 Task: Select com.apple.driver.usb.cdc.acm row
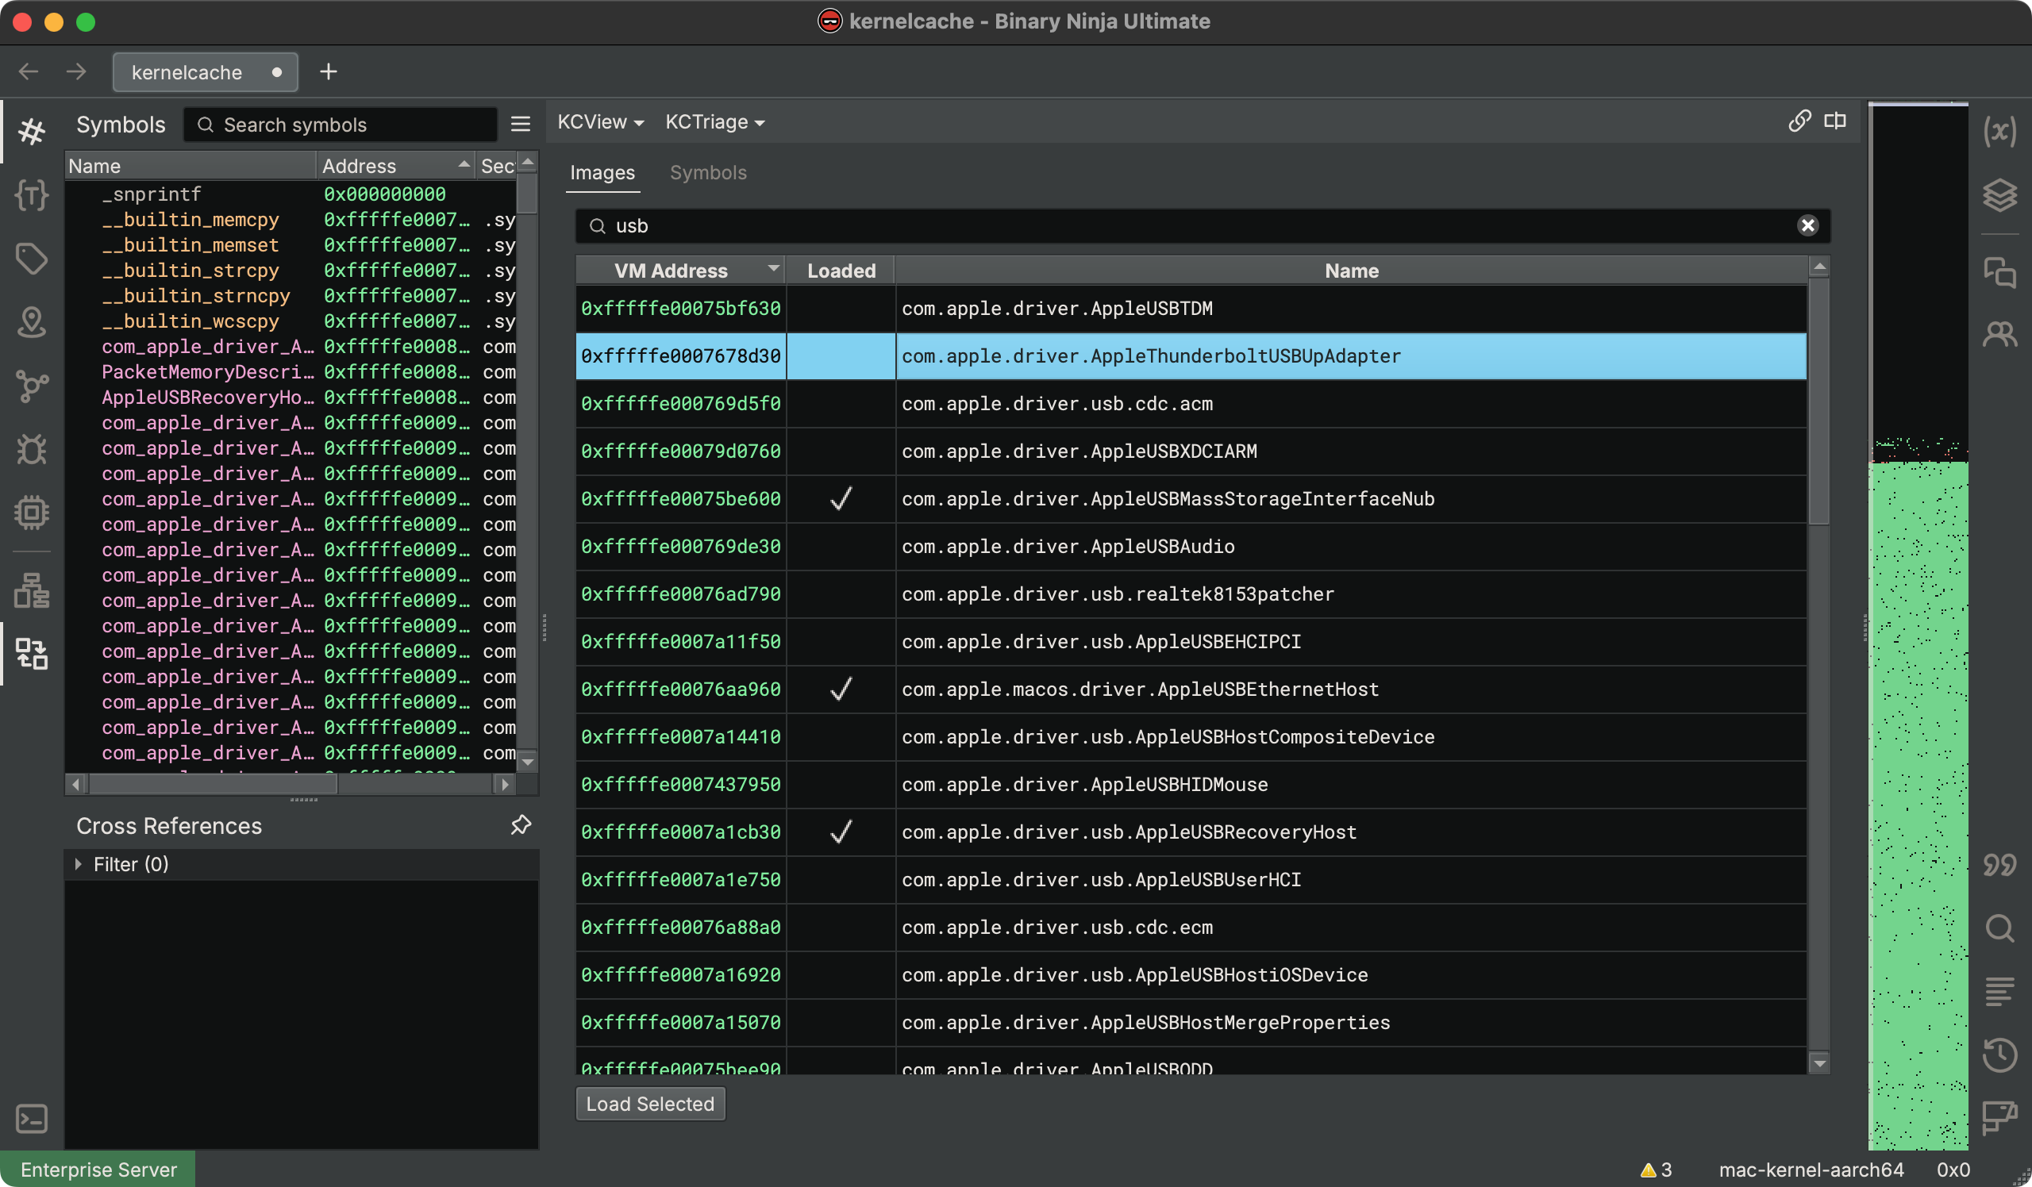1191,403
